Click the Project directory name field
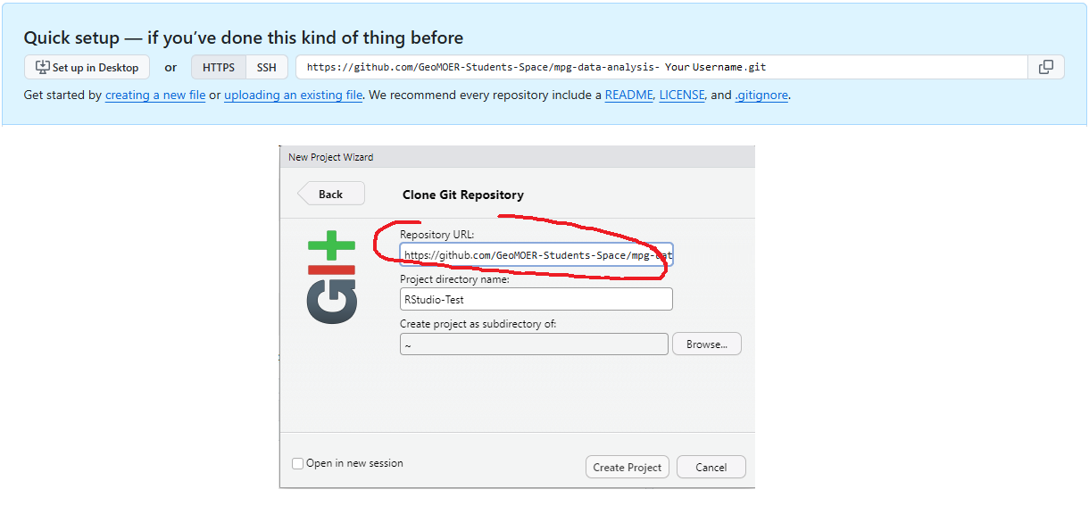 click(x=536, y=300)
